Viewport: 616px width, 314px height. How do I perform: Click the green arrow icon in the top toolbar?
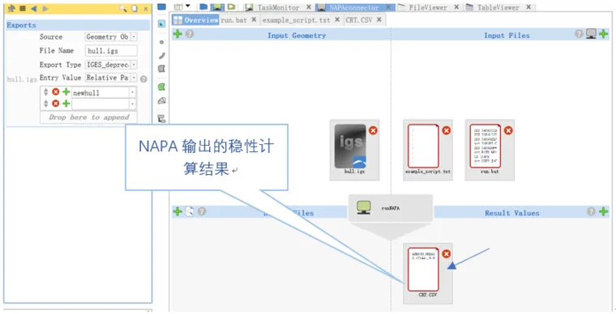tap(231, 6)
